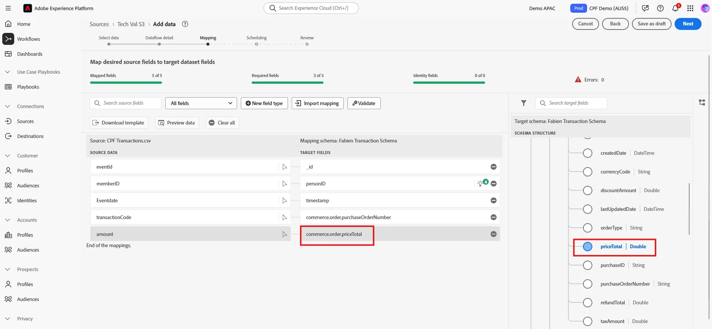
Task: Remove the _id mapping row
Action: (494, 167)
